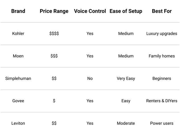The image size is (180, 135).
Task: Click the Brand column header
Action: (18, 11)
